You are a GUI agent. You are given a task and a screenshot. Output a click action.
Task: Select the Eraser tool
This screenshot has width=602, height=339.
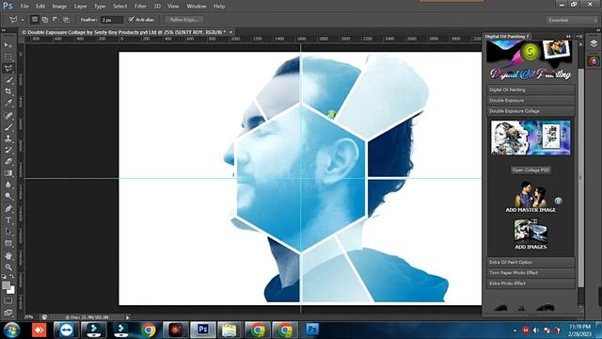[x=8, y=161]
